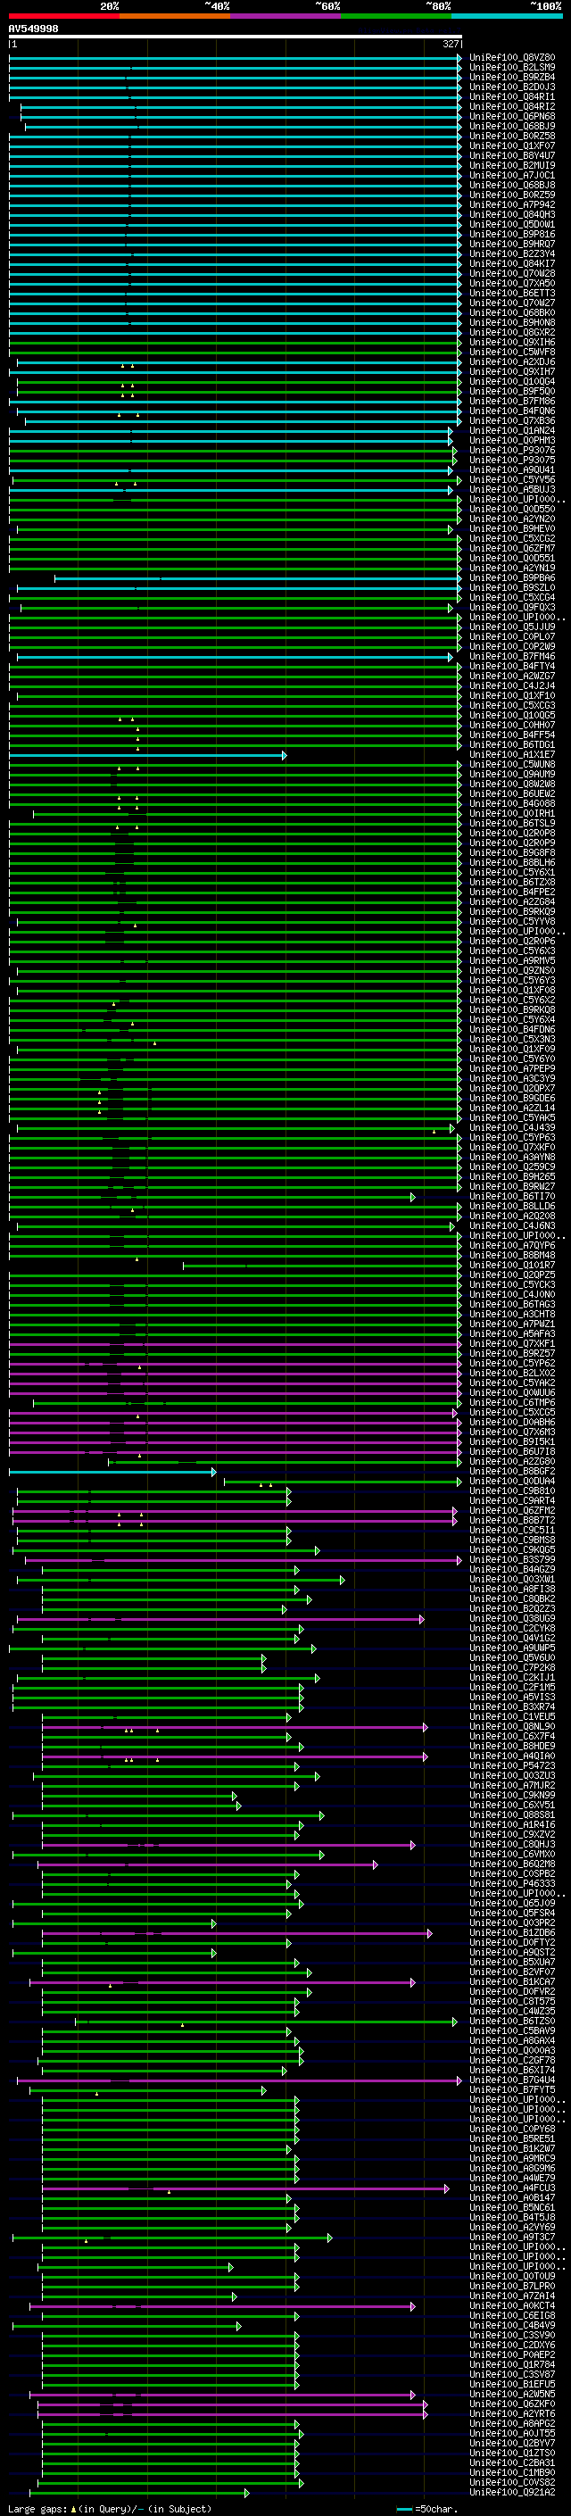Screen dimensions: 571x2516
Task: Click the green ~80% identity legend segment
Action: pyautogui.click(x=396, y=17)
